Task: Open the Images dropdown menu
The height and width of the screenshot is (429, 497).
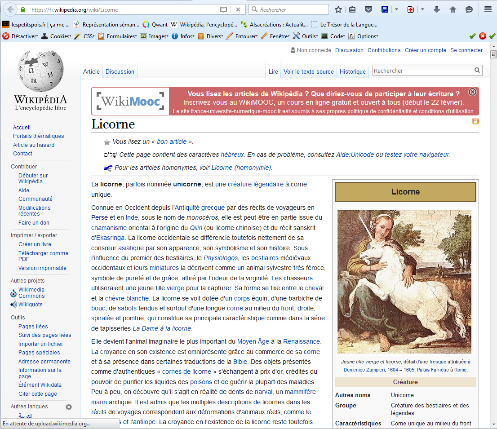Action: click(157, 36)
